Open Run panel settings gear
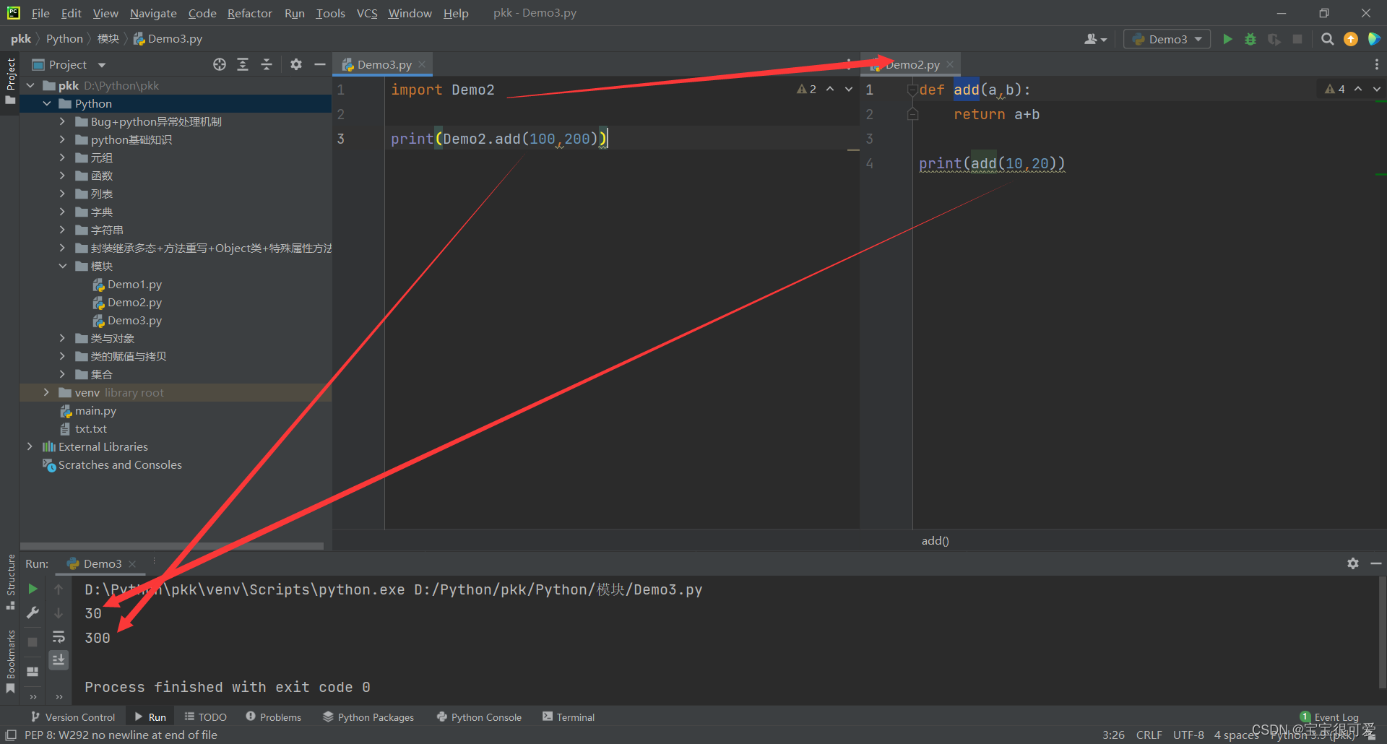 (1353, 563)
